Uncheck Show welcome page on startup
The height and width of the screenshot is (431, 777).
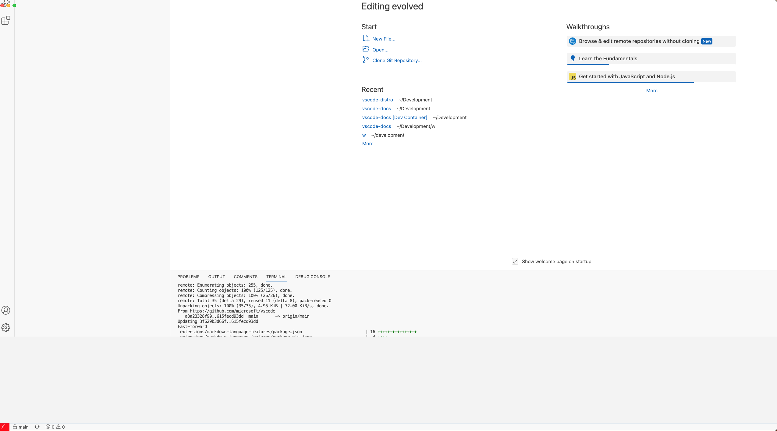515,261
